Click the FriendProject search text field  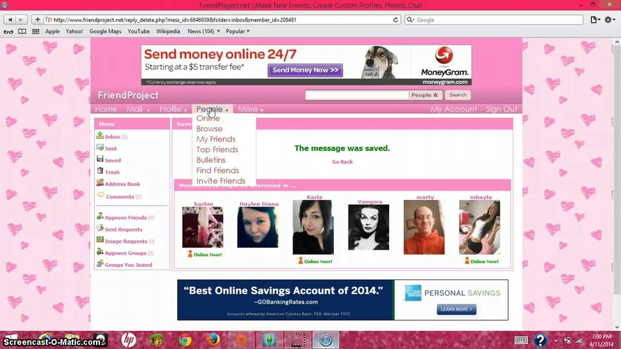tap(356, 95)
